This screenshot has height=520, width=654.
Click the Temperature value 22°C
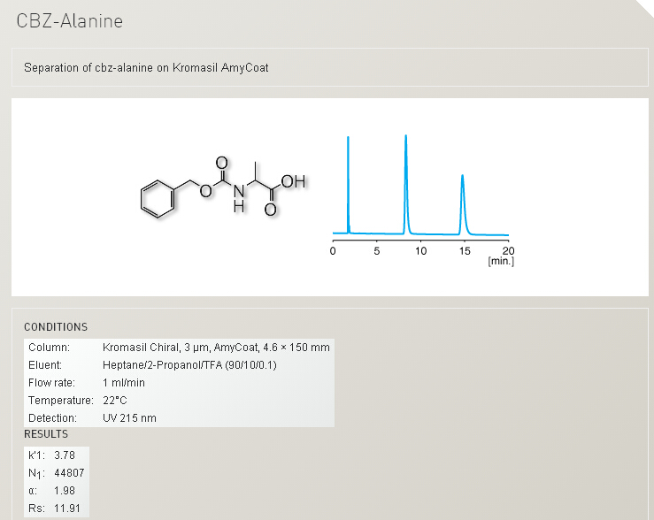pyautogui.click(x=116, y=401)
